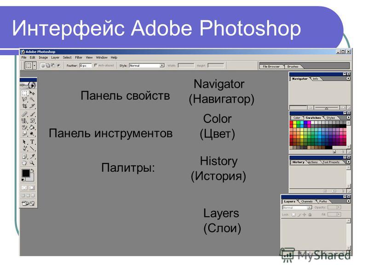The height and width of the screenshot is (276, 368).
Task: Click the black foreground color box
Action: pyautogui.click(x=26, y=173)
